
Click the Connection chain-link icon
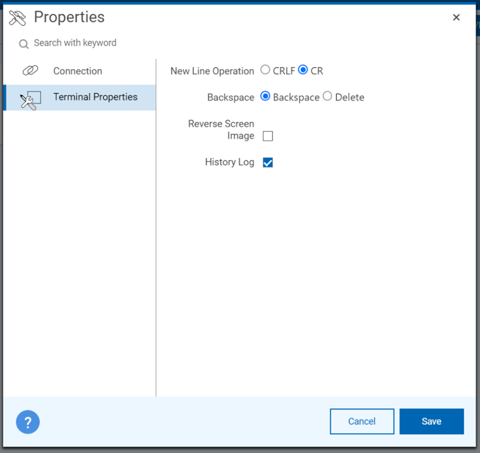(x=30, y=71)
